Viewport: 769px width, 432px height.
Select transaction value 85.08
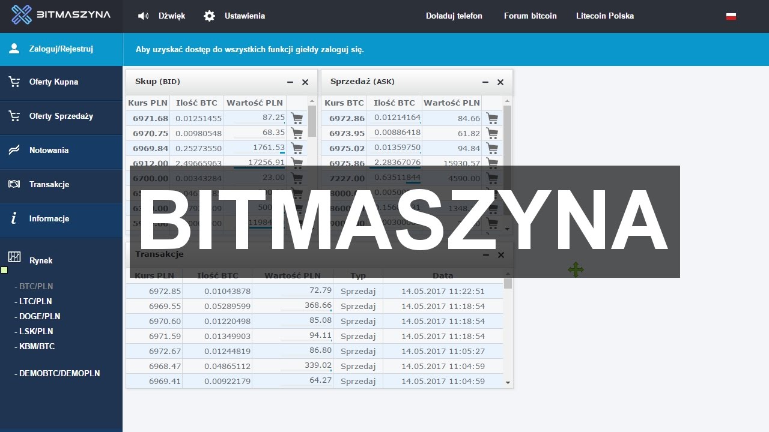pyautogui.click(x=321, y=320)
